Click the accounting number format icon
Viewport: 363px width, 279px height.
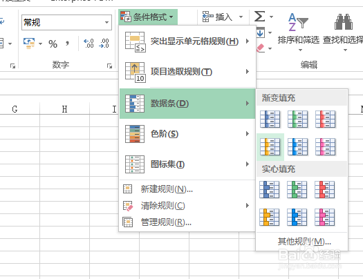coord(29,44)
